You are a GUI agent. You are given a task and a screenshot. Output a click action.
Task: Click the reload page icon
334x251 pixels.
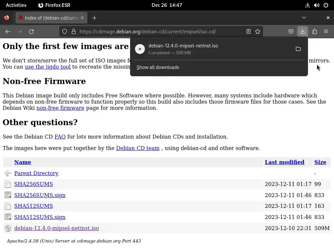(31, 32)
